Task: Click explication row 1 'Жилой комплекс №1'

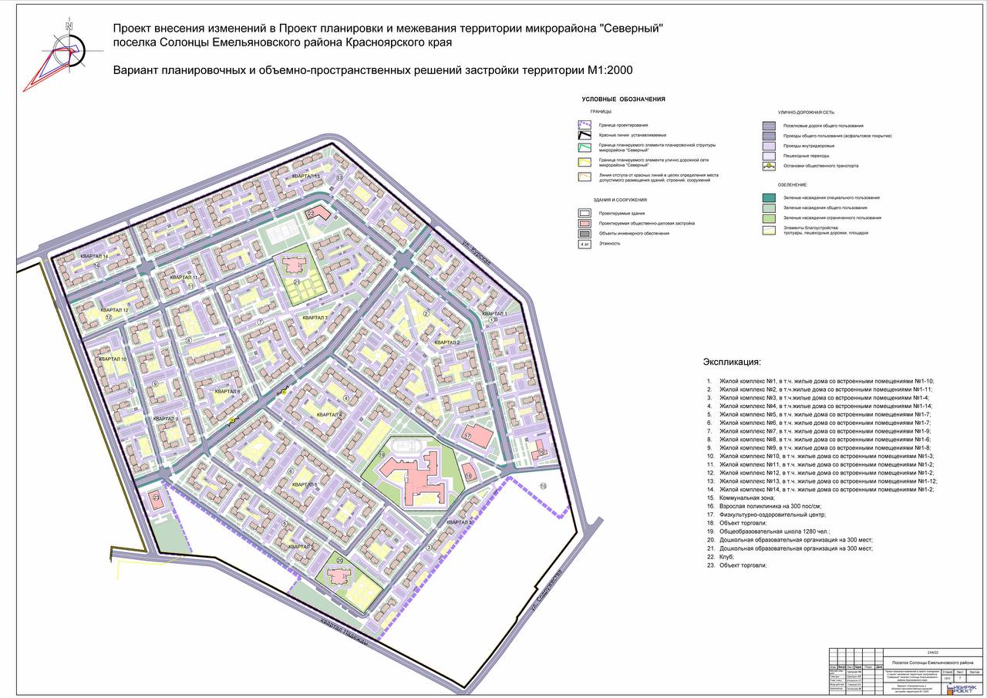Action: tap(821, 381)
